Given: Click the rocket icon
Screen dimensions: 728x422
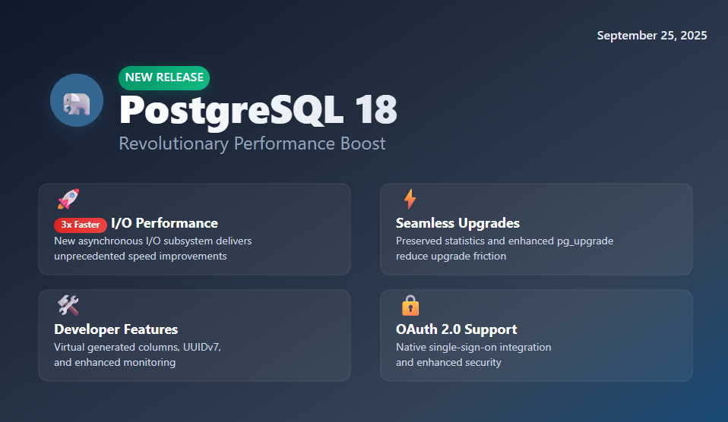Looking at the screenshot, I should click(x=68, y=199).
